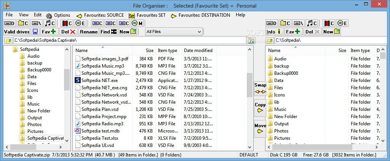Click the source path input field

tap(129, 40)
